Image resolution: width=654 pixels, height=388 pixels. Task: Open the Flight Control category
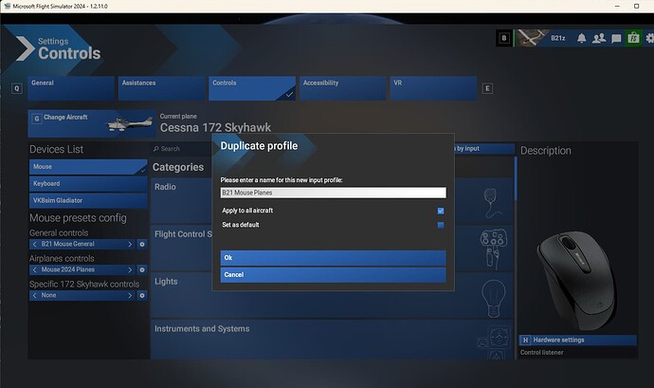pyautogui.click(x=181, y=249)
